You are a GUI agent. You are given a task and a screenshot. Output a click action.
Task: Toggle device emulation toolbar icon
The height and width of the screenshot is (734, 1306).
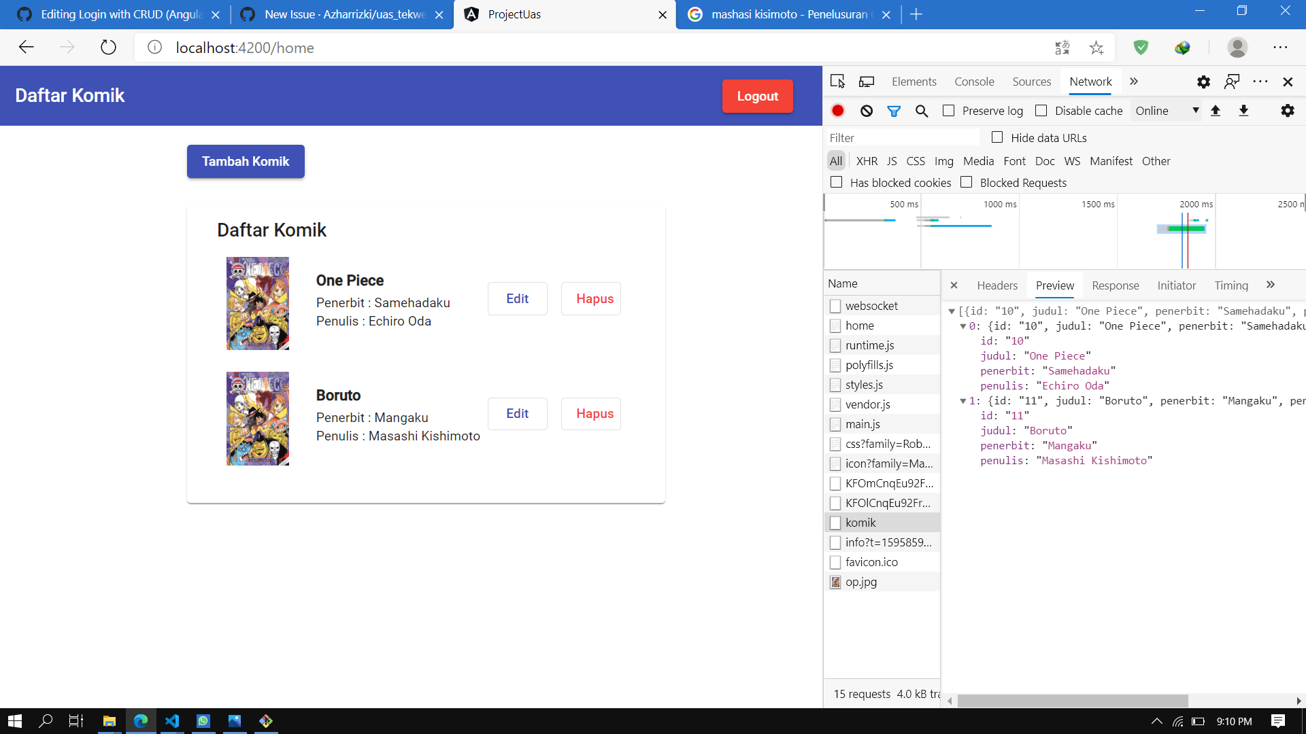pos(867,82)
